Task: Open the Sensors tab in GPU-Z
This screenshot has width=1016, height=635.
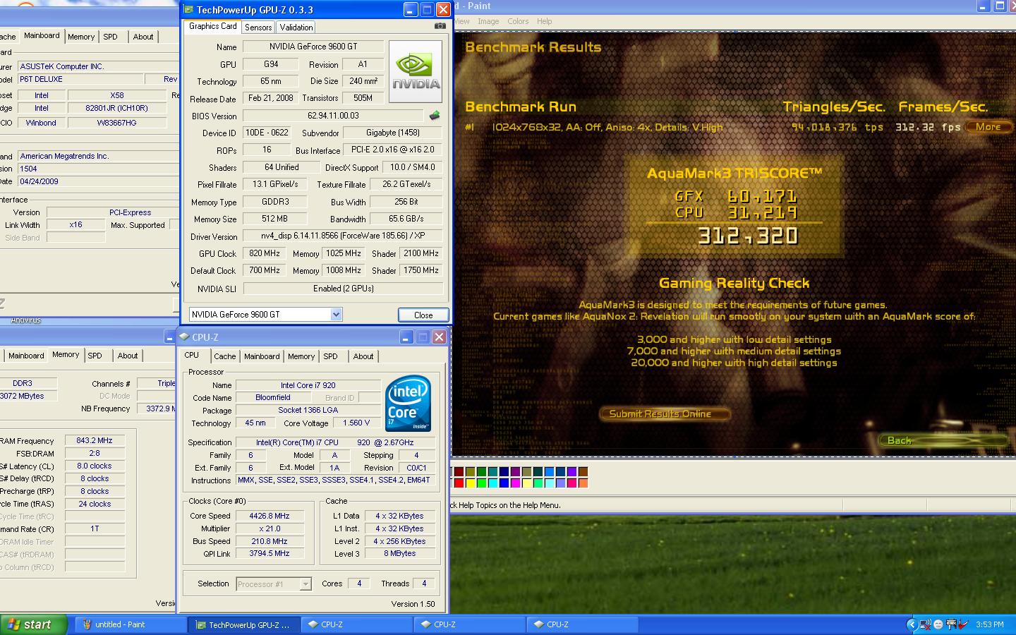Action: coord(258,28)
